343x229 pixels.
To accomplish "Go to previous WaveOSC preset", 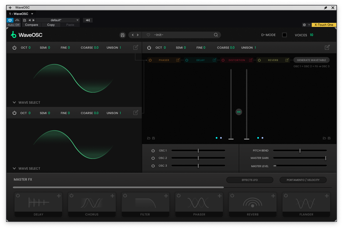I will coord(133,35).
